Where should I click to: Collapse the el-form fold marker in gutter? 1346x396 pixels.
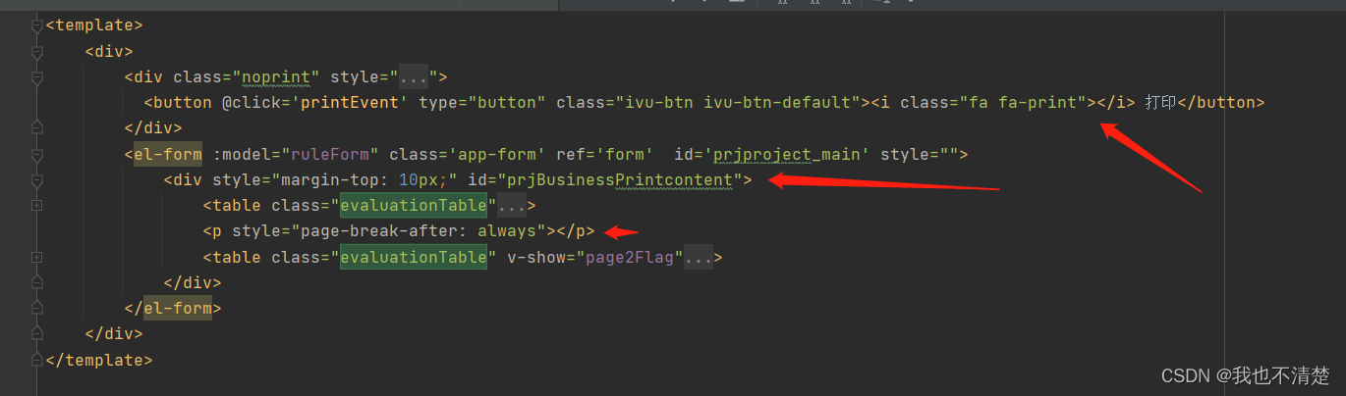[37, 155]
